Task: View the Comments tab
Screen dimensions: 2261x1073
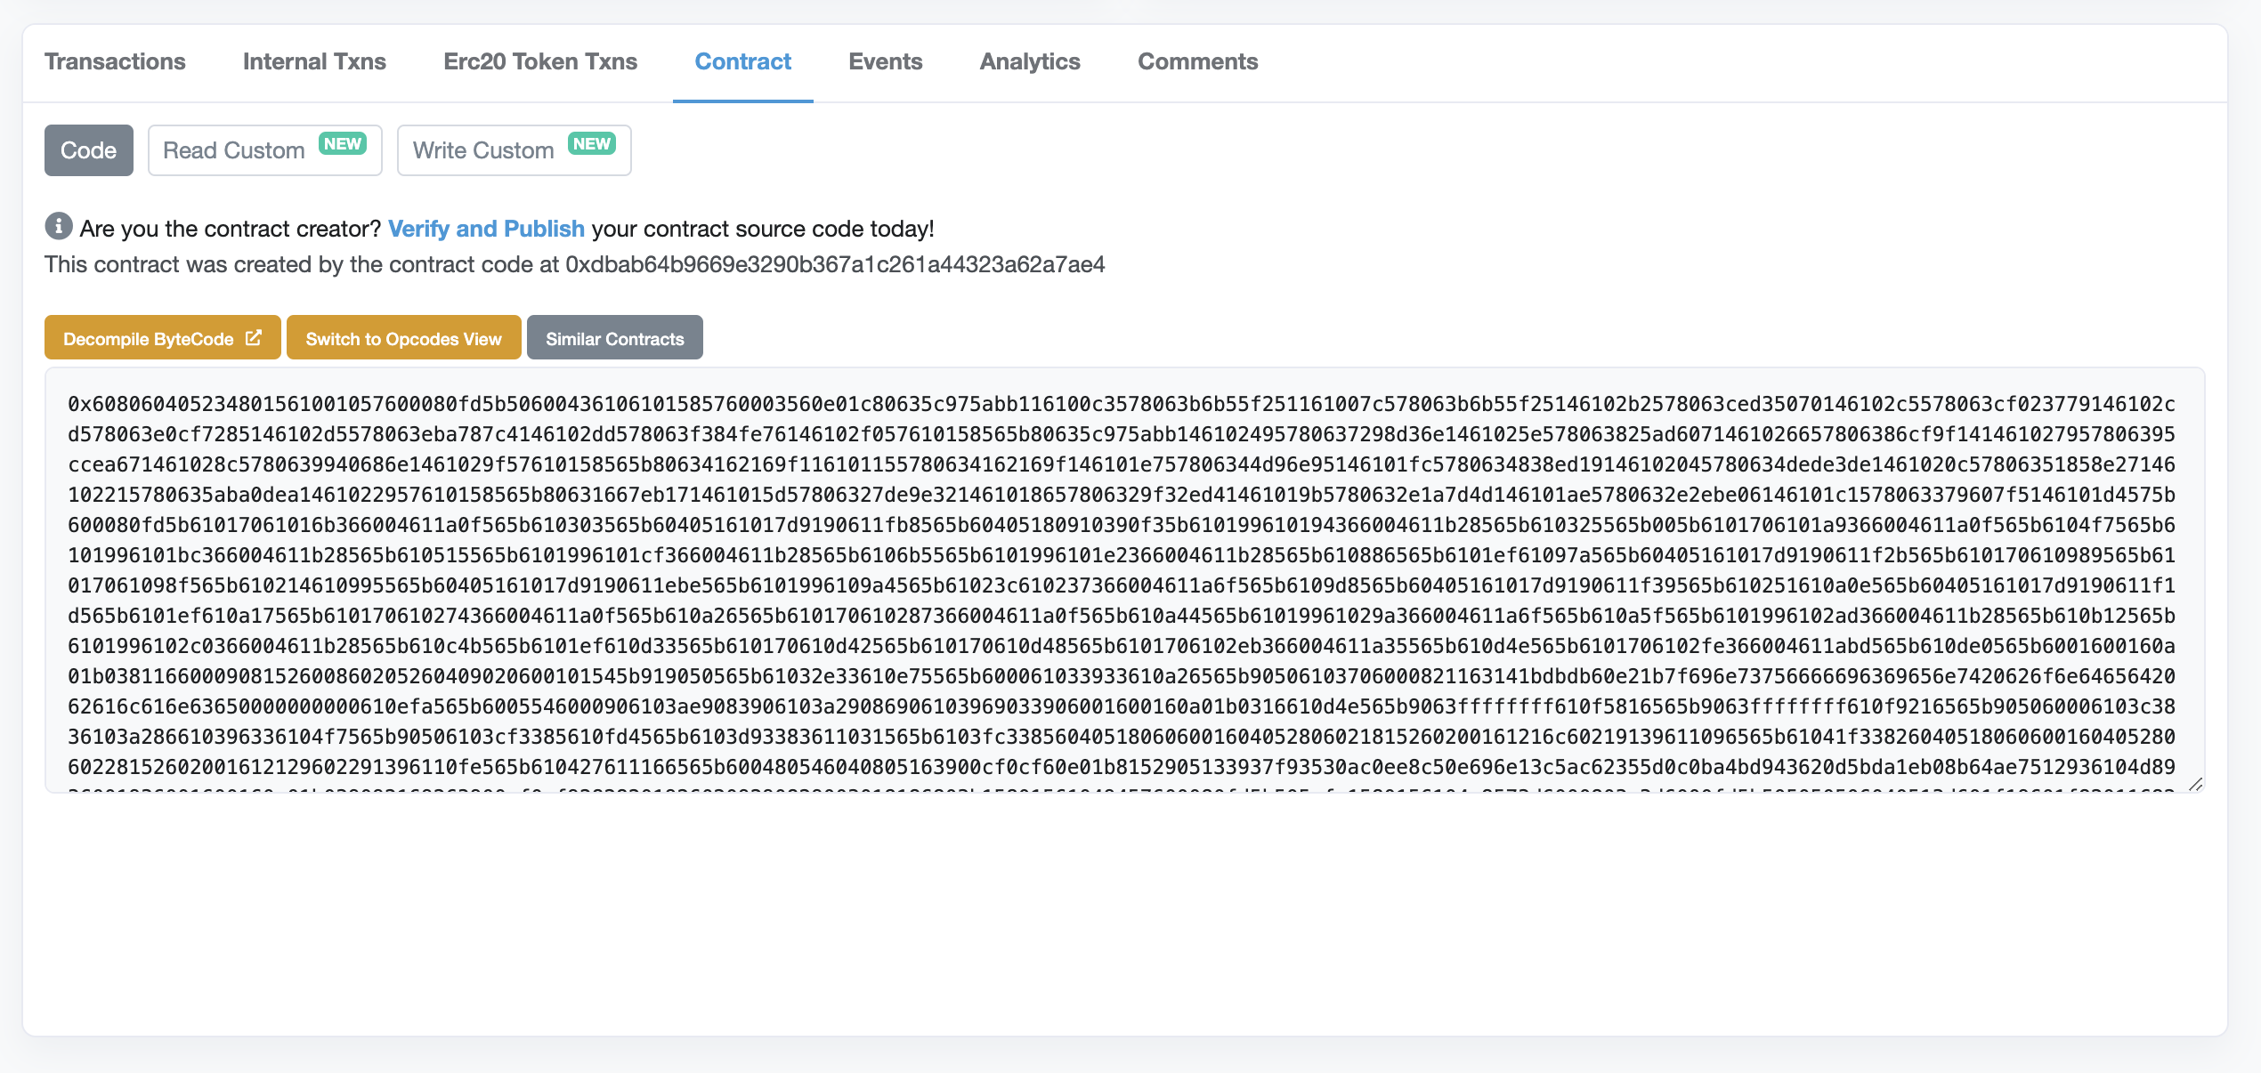Action: pos(1197,61)
